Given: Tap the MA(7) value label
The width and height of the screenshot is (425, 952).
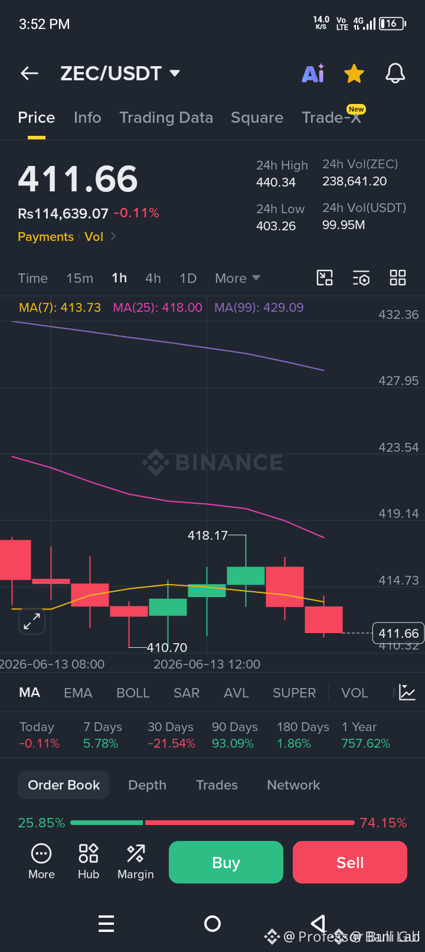Looking at the screenshot, I should [60, 308].
